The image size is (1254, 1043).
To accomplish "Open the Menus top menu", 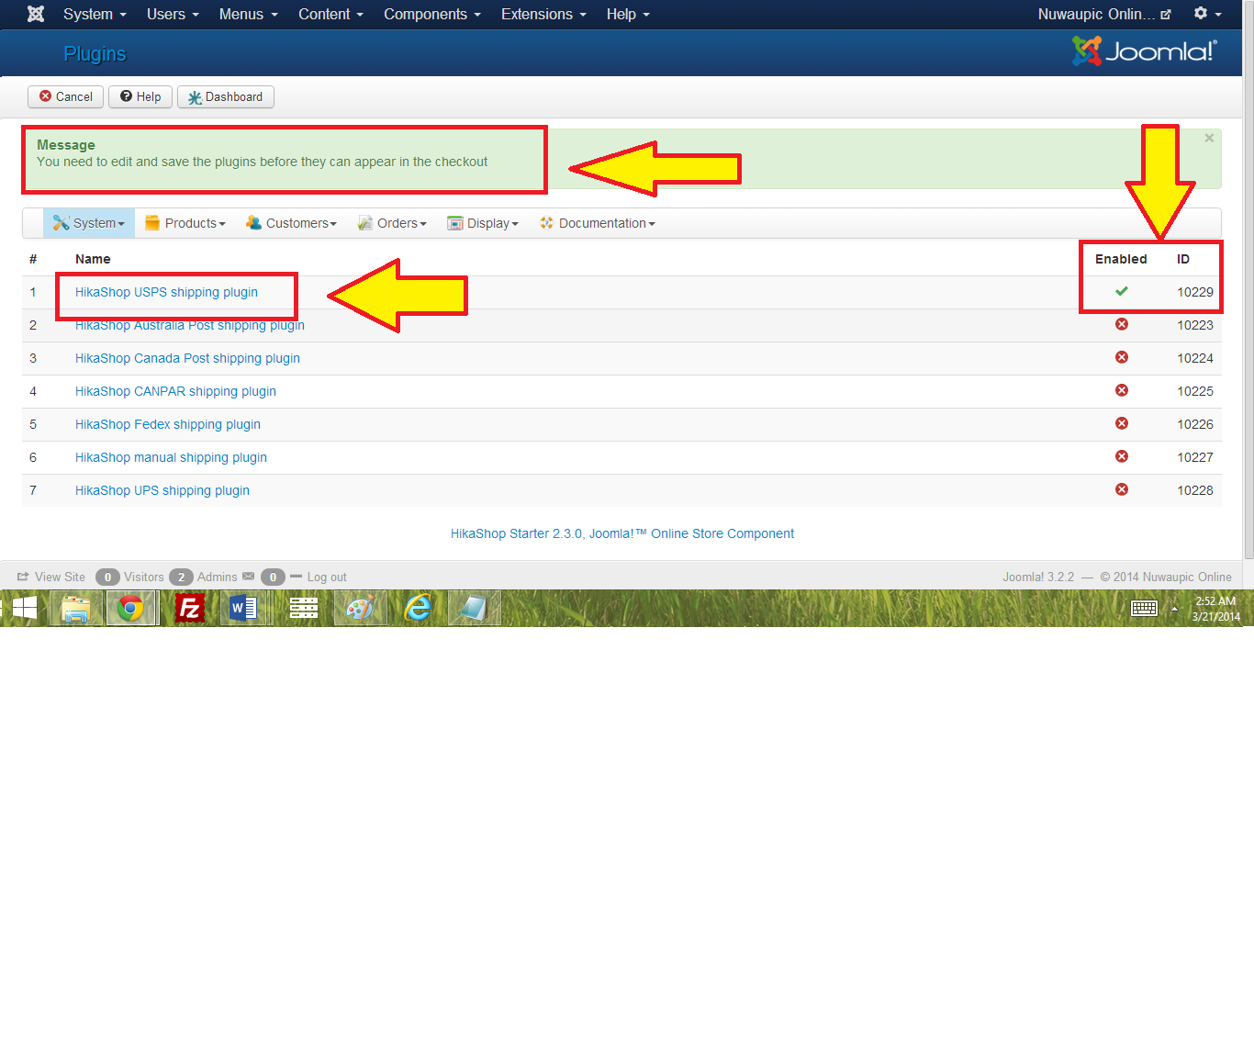I will pyautogui.click(x=248, y=14).
